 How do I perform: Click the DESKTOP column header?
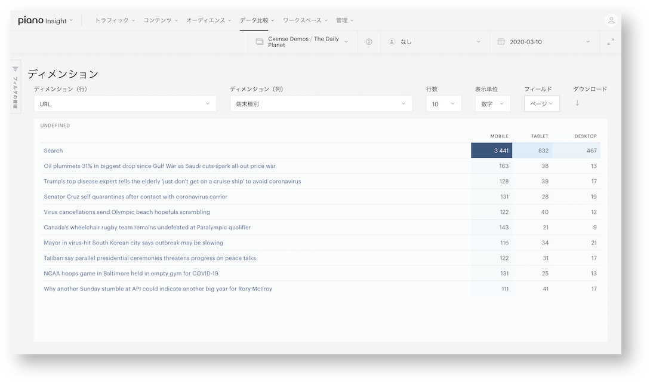click(x=586, y=136)
